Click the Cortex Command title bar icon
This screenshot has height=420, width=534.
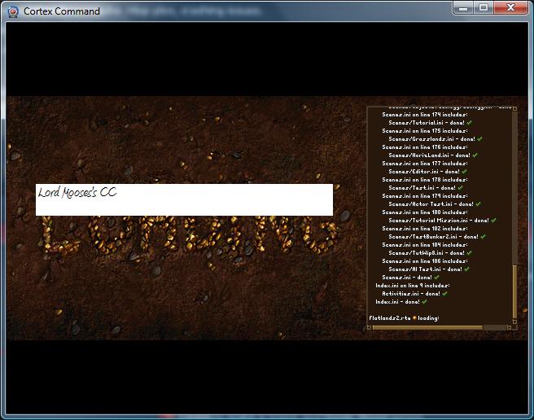[x=12, y=11]
